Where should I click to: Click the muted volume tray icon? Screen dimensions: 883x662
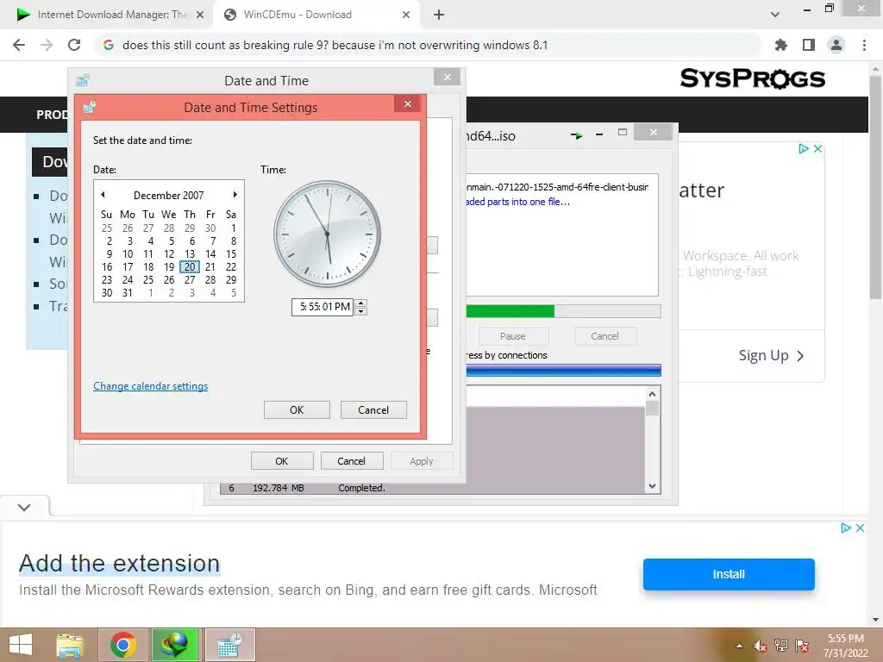(x=761, y=646)
